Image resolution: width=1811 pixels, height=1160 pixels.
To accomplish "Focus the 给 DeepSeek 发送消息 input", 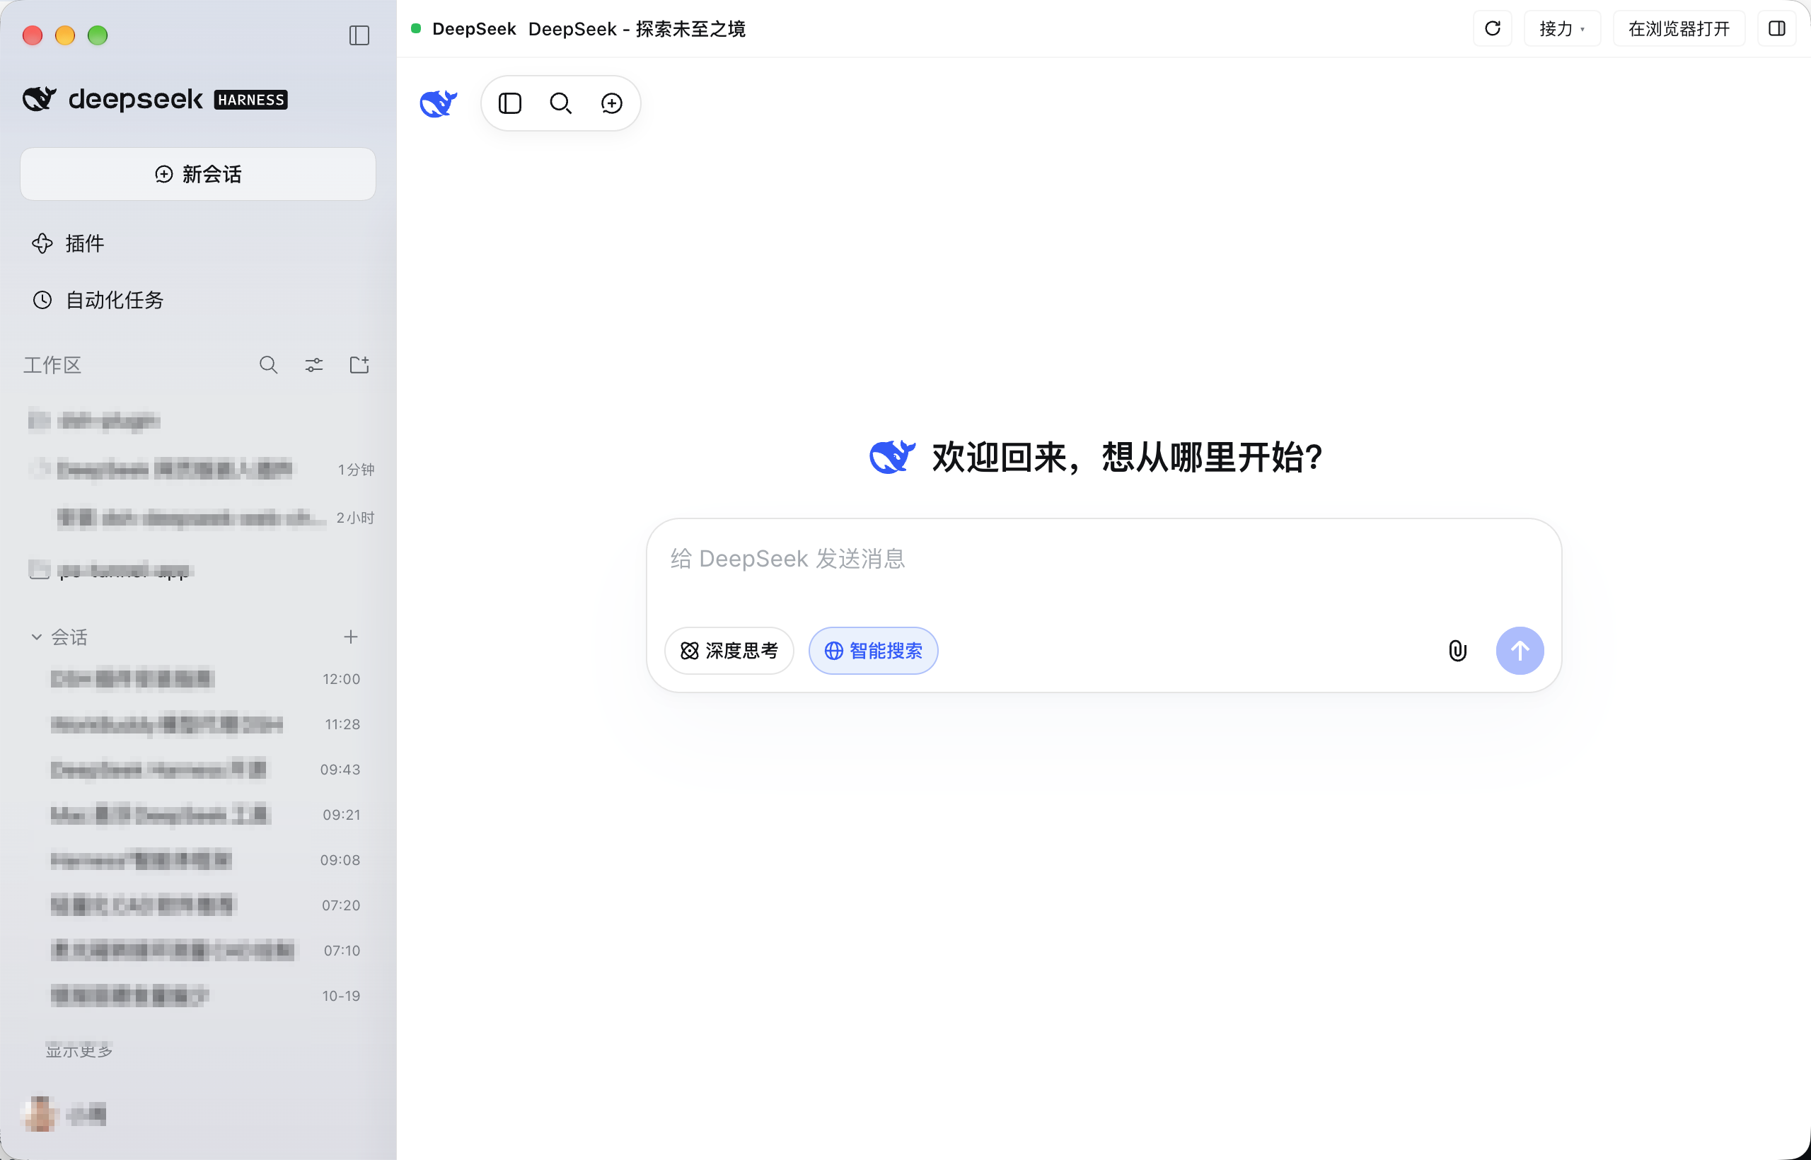I will tap(1104, 559).
